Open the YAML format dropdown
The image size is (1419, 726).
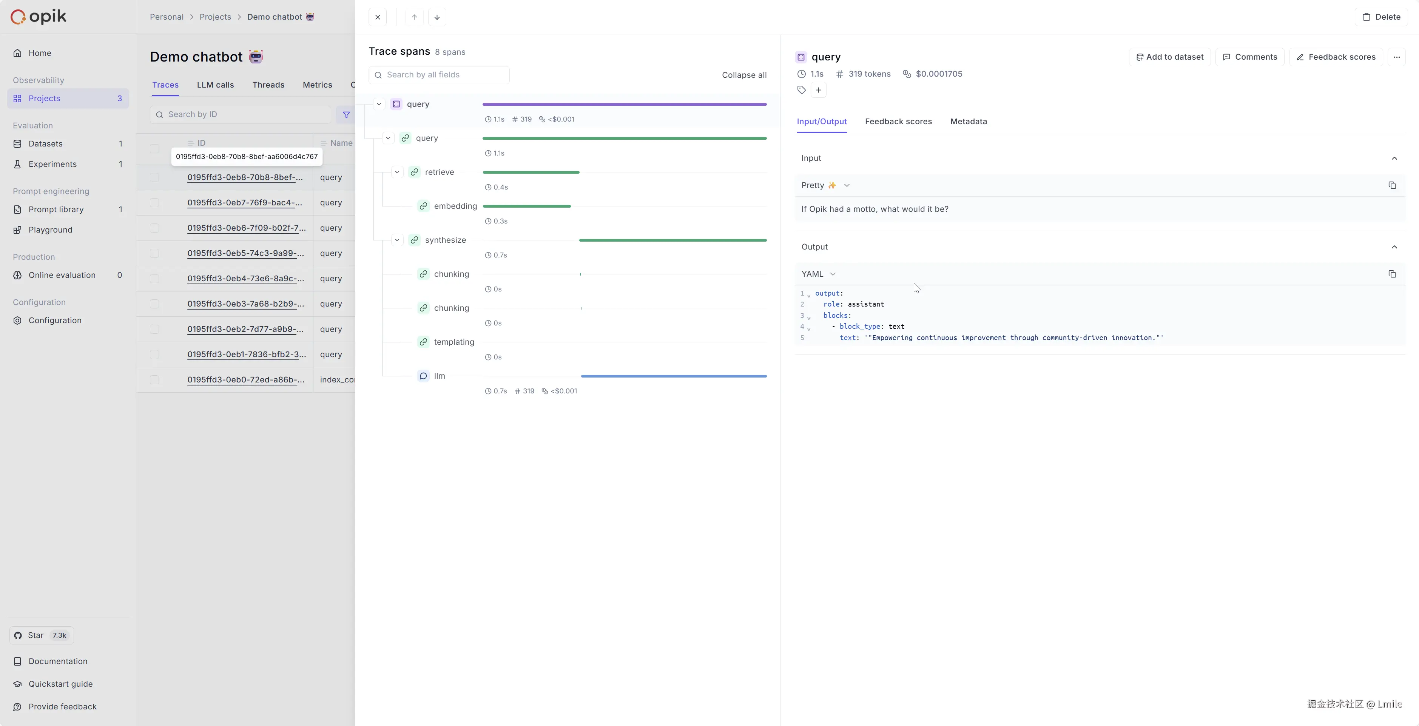click(819, 274)
